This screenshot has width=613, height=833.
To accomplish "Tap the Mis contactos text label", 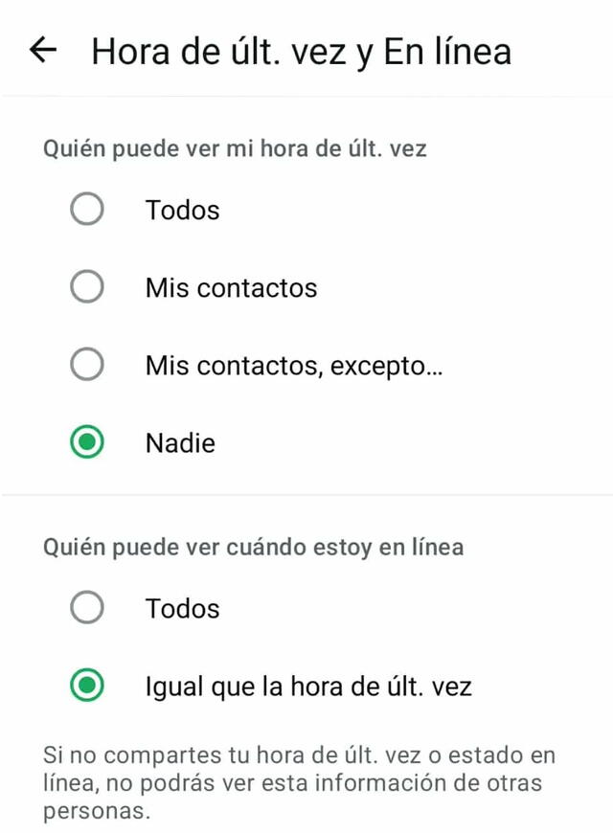I will click(231, 287).
